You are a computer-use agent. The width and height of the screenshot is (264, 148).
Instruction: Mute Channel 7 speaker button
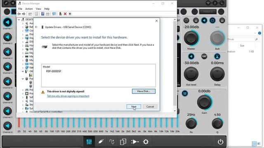(7, 111)
